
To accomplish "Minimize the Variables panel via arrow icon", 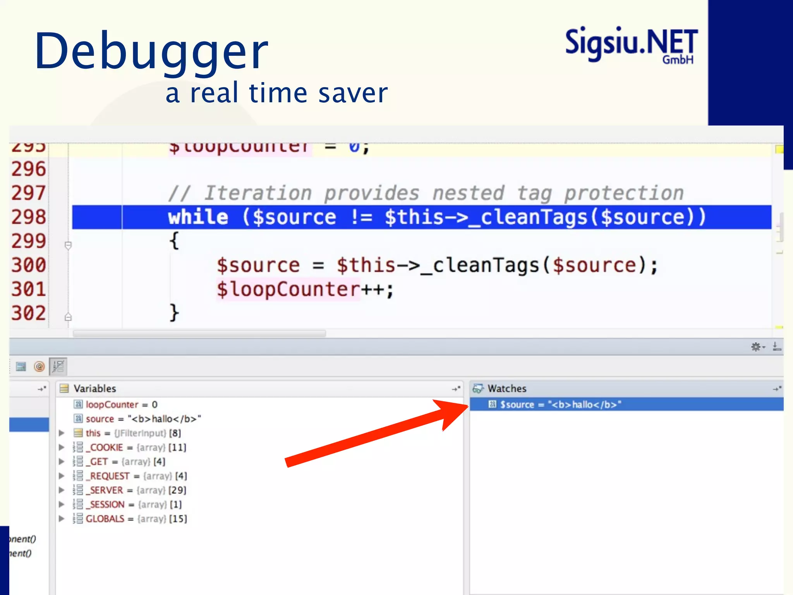I will click(x=456, y=389).
